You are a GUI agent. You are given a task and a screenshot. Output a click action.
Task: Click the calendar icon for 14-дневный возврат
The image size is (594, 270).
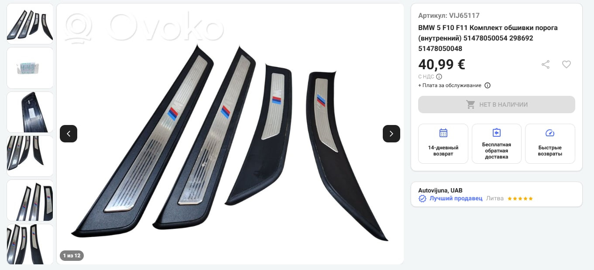point(443,133)
